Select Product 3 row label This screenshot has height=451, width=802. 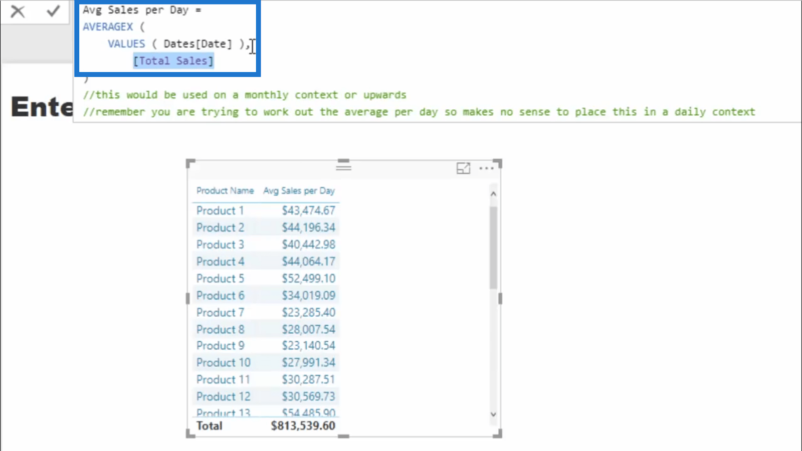[220, 245]
